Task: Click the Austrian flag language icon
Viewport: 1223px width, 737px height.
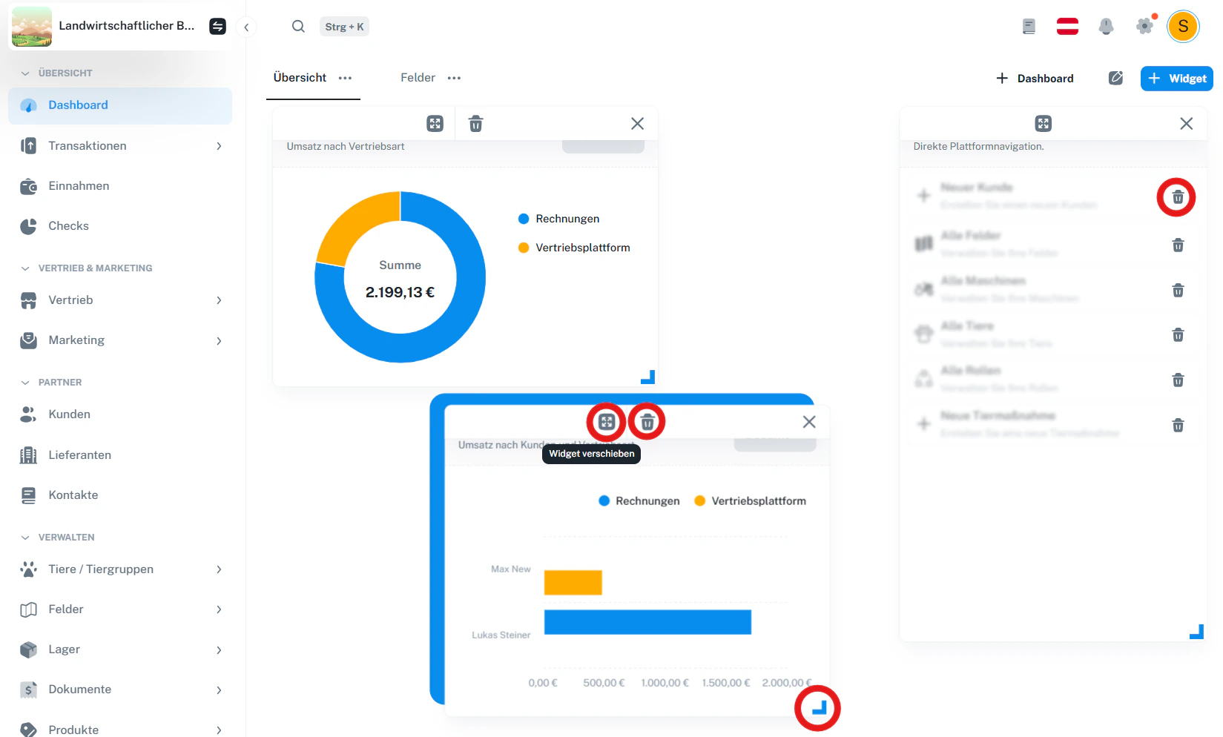Action: tap(1067, 26)
